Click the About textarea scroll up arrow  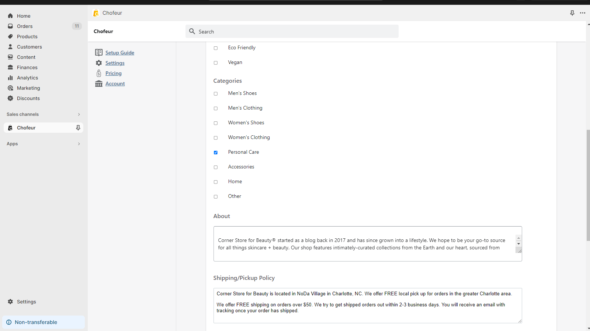518,238
